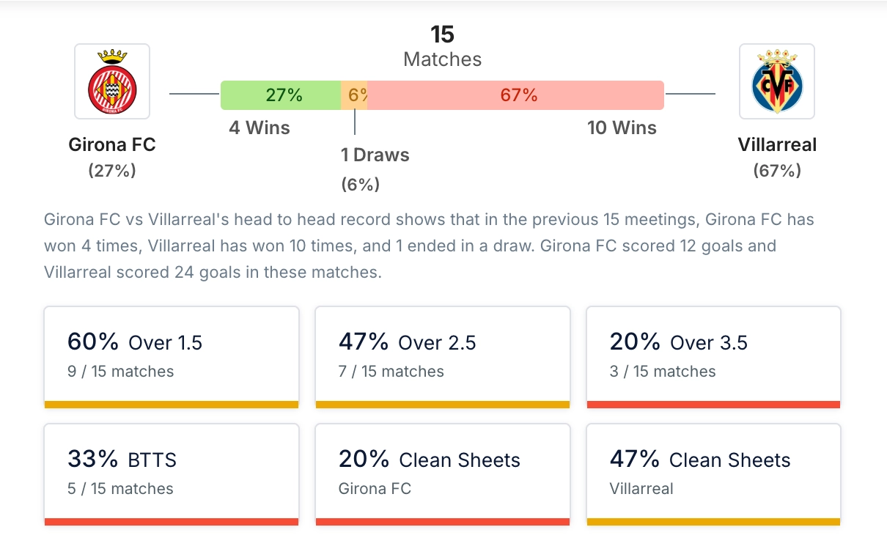
Task: Select the yellow 6% draws segment
Action: coord(354,95)
